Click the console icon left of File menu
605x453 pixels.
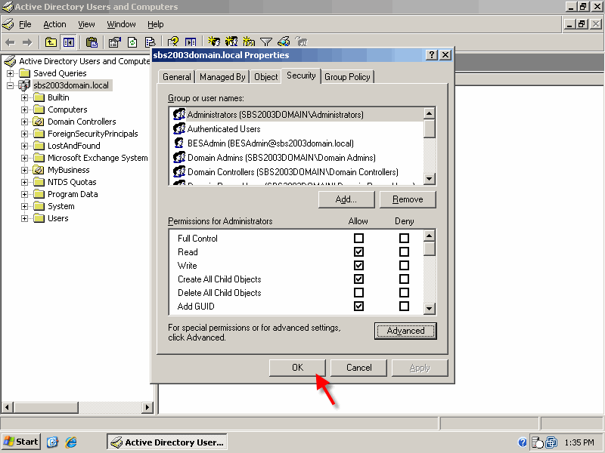click(8, 24)
